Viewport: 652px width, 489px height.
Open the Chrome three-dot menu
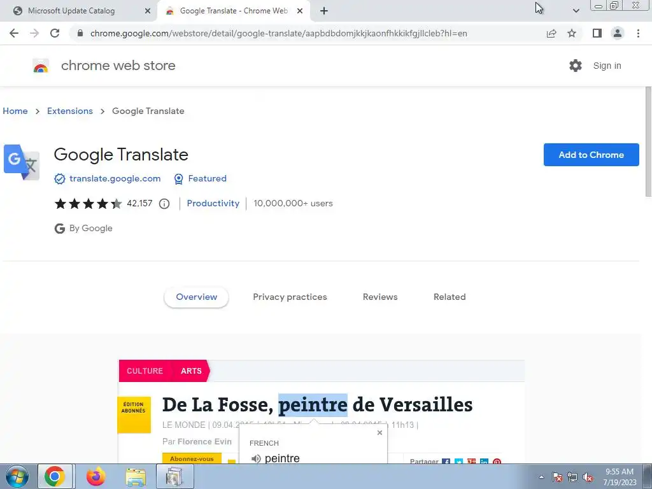pos(638,33)
